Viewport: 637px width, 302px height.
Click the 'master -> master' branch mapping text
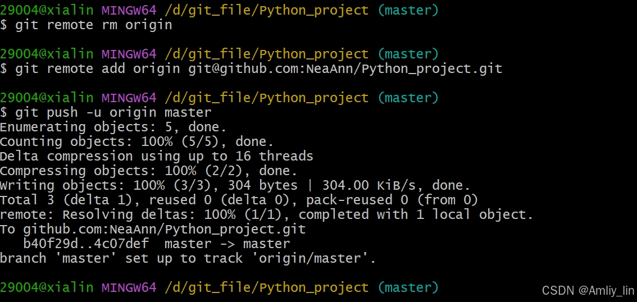[227, 244]
